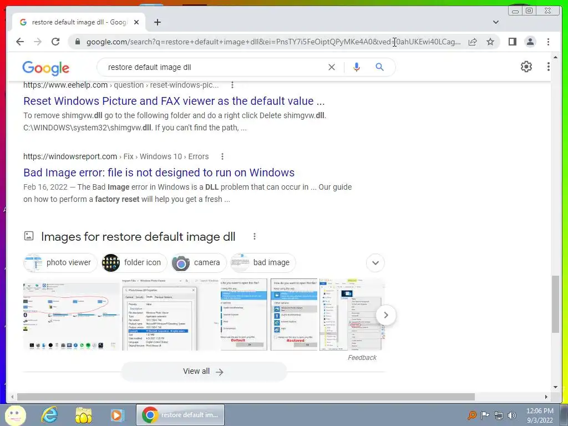Go back with Chrome back arrow
Image resolution: width=568 pixels, height=426 pixels.
(x=20, y=42)
